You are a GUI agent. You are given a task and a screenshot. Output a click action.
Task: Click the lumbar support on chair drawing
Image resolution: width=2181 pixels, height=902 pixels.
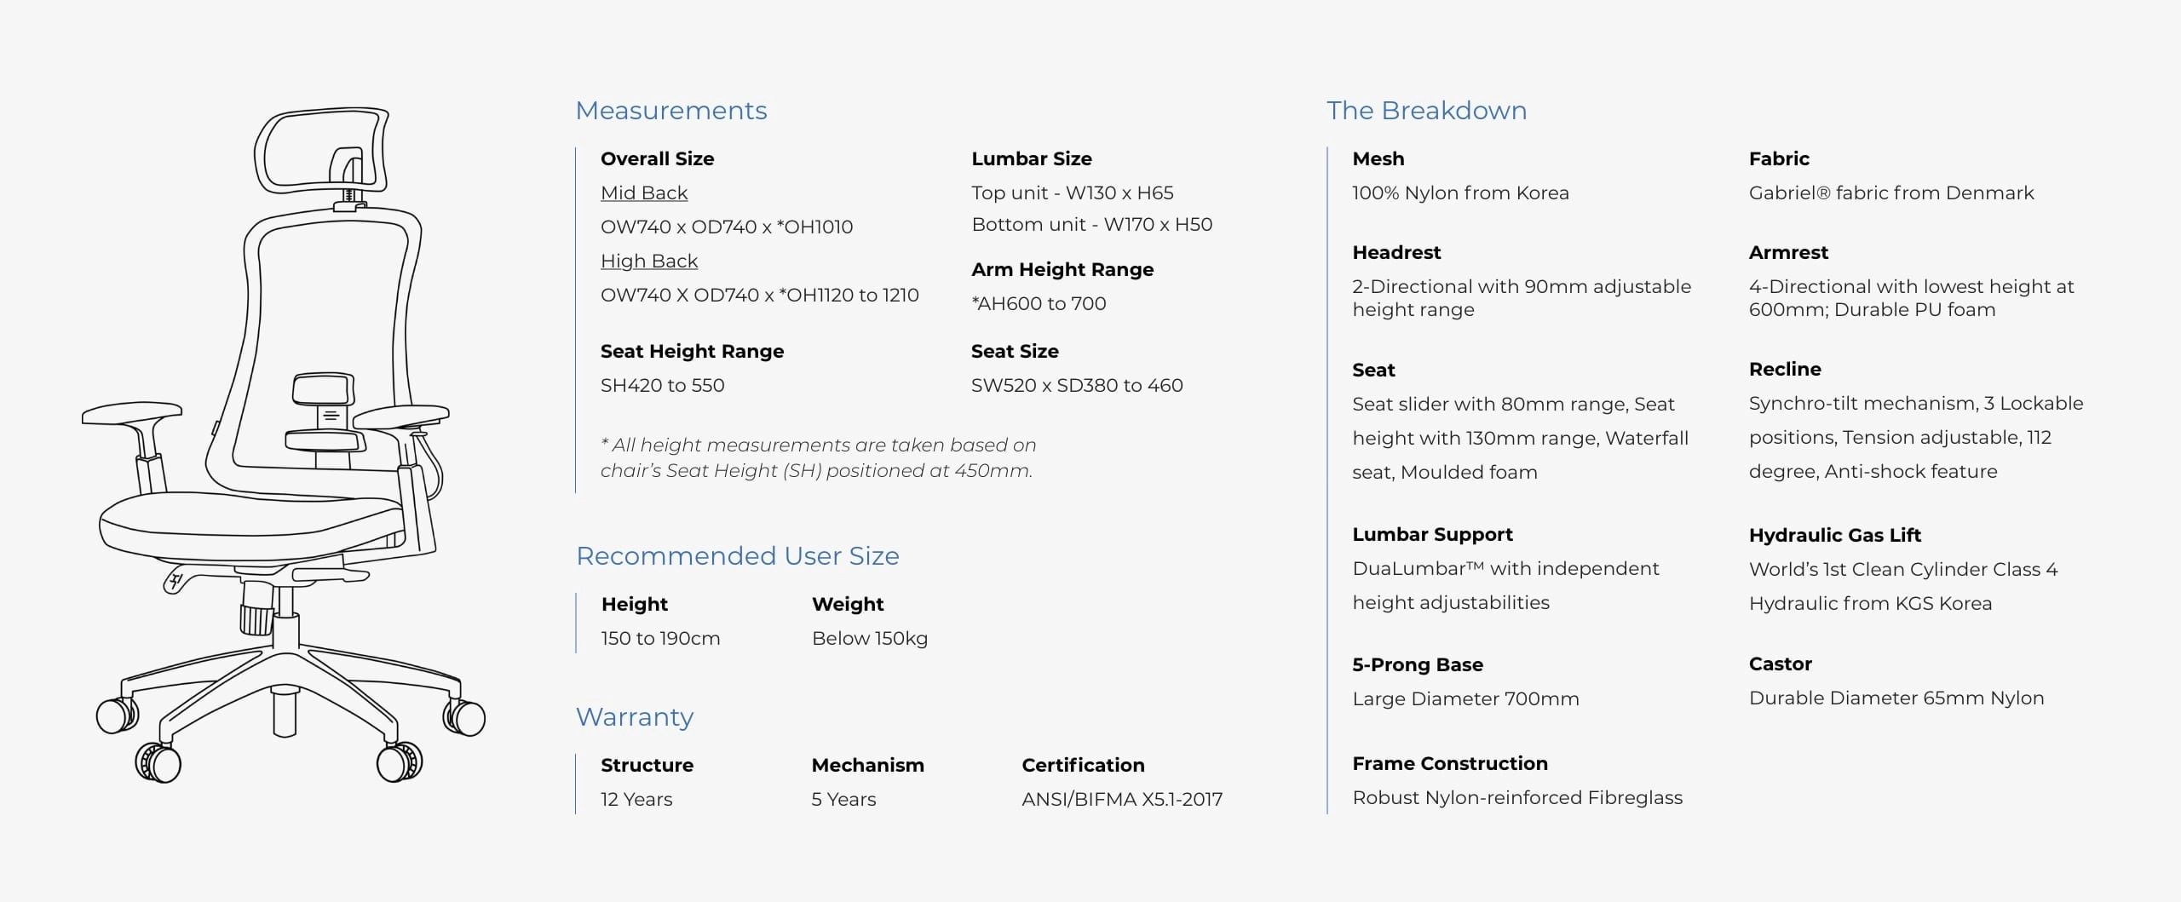coord(323,411)
